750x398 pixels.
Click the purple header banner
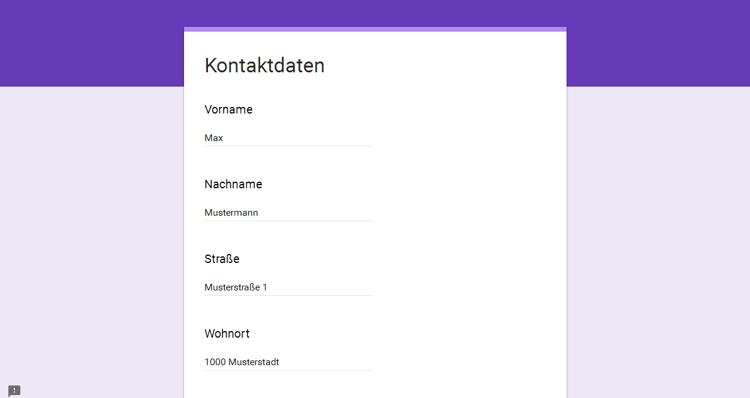pos(90,42)
